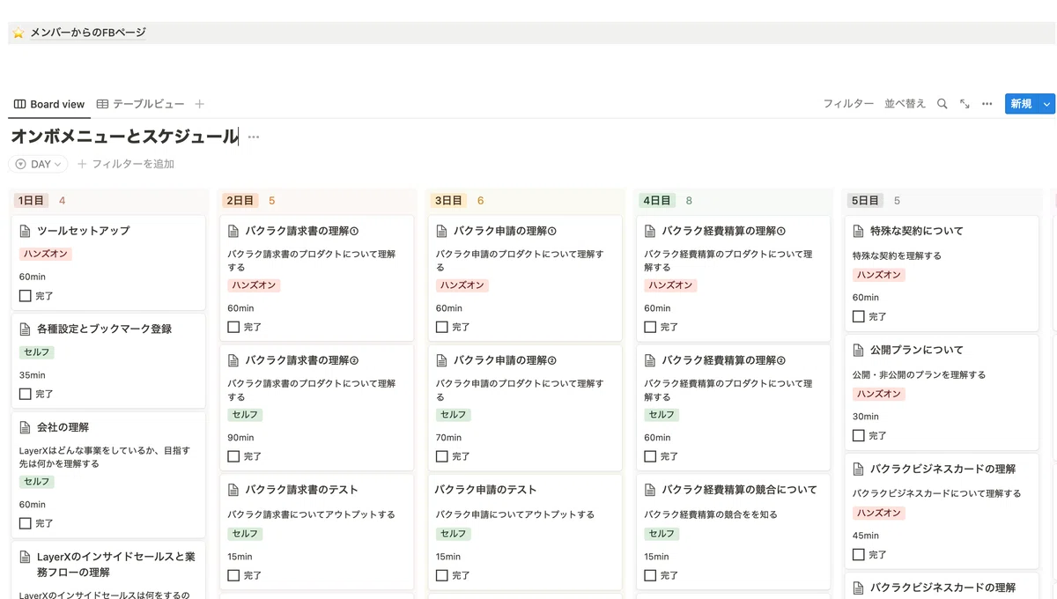
Task: Open the バクラク申請のテスト card title
Action: click(x=485, y=490)
